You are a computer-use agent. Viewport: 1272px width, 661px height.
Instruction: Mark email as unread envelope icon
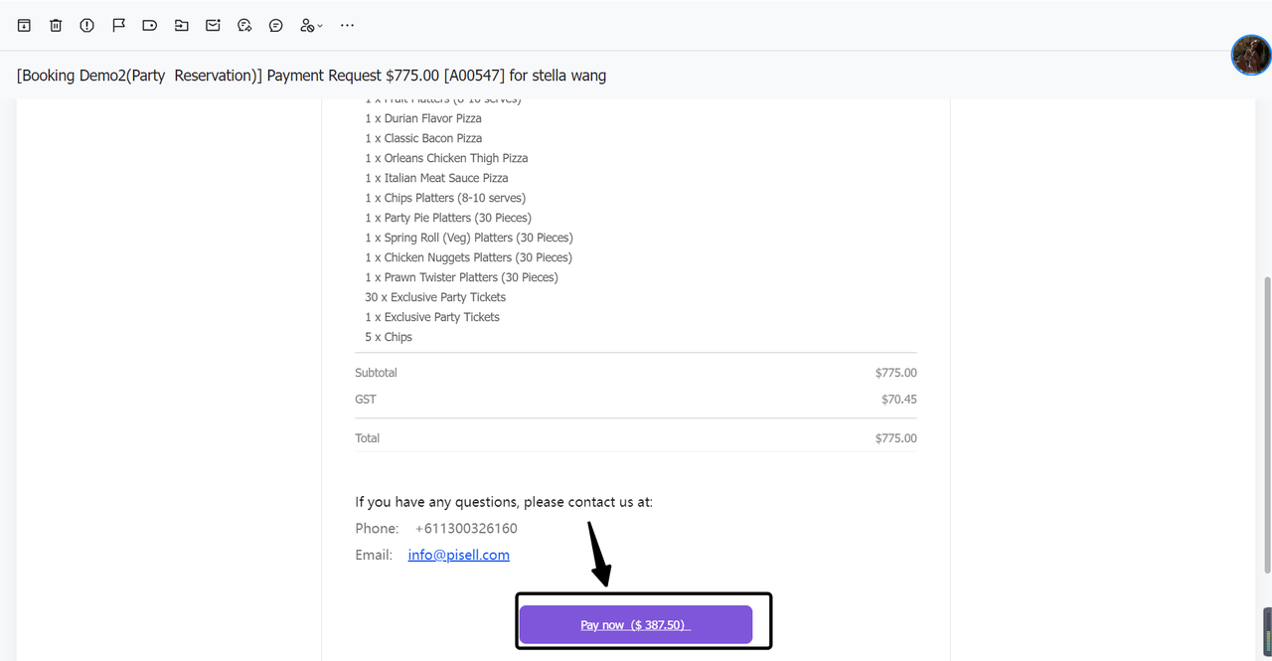[213, 25]
